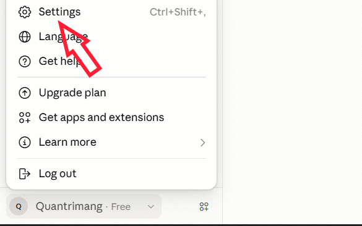Click the Log out text
Image resolution: width=362 pixels, height=226 pixels.
(58, 174)
